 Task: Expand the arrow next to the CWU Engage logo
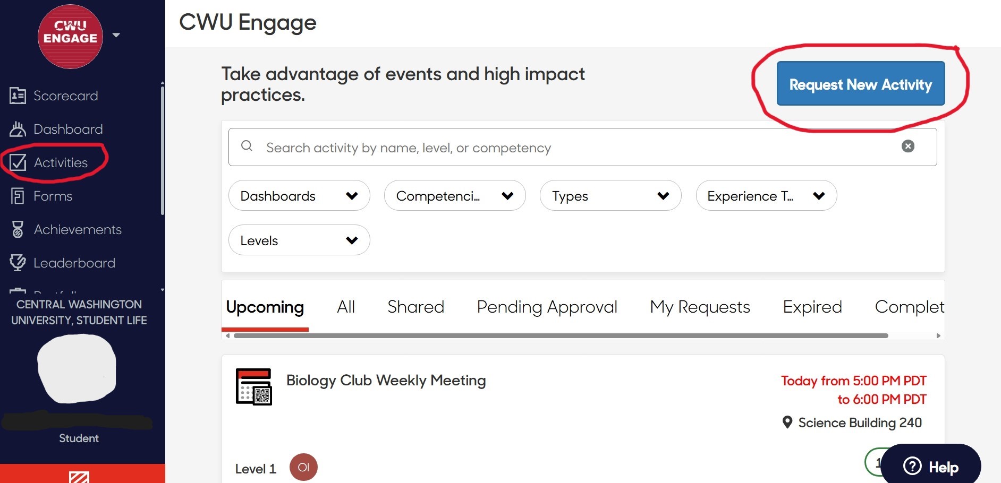(x=116, y=35)
